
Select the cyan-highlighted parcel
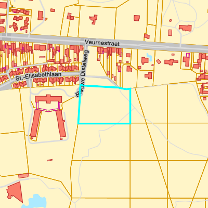pyautogui.click(x=105, y=105)
